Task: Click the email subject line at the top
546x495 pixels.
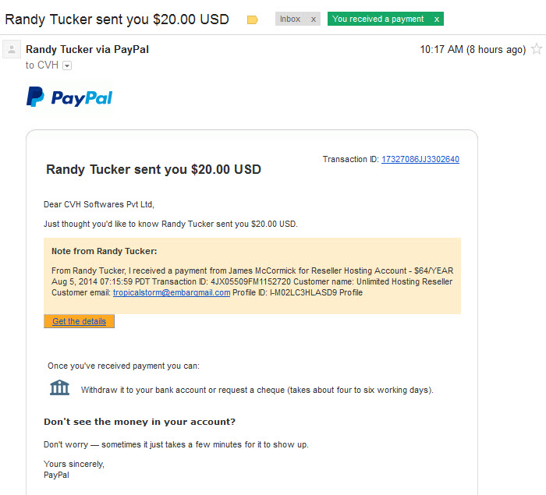Action: pos(117,19)
